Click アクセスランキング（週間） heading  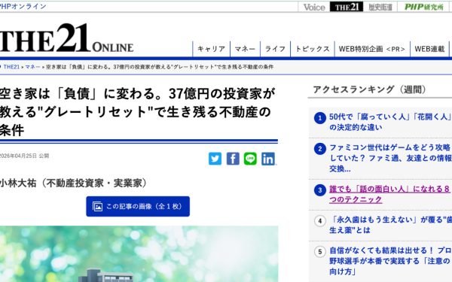point(370,89)
